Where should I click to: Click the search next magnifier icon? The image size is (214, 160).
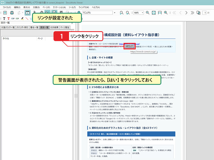[x=128, y=13]
